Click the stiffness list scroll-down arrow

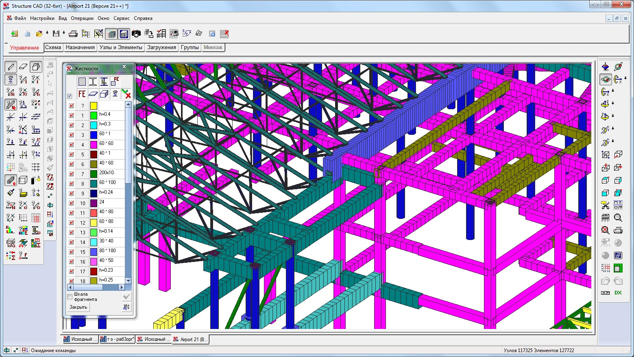tap(128, 281)
